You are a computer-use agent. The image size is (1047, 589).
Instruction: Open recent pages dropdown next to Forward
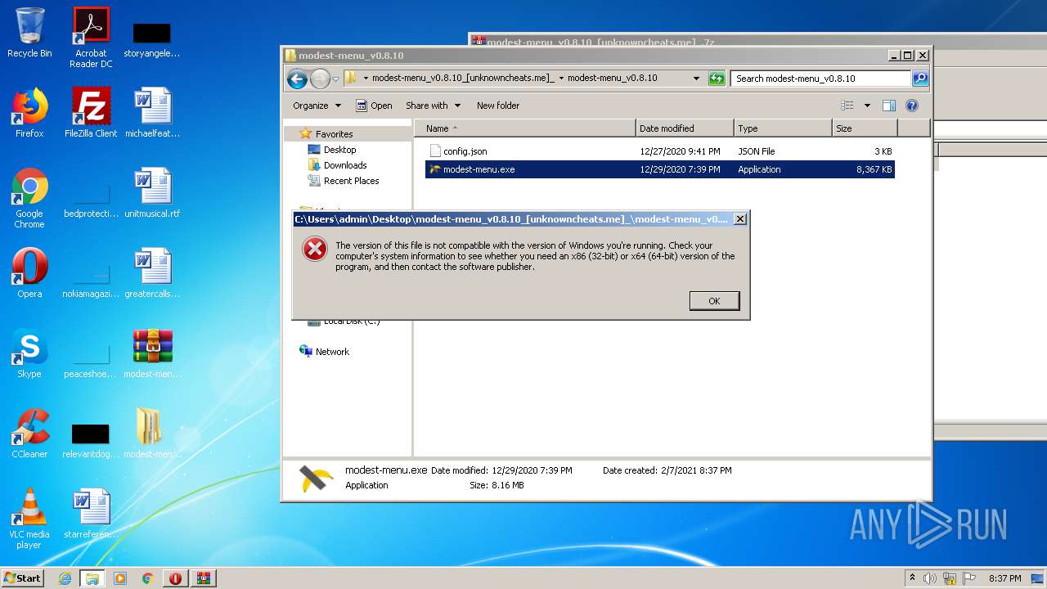[x=335, y=79]
